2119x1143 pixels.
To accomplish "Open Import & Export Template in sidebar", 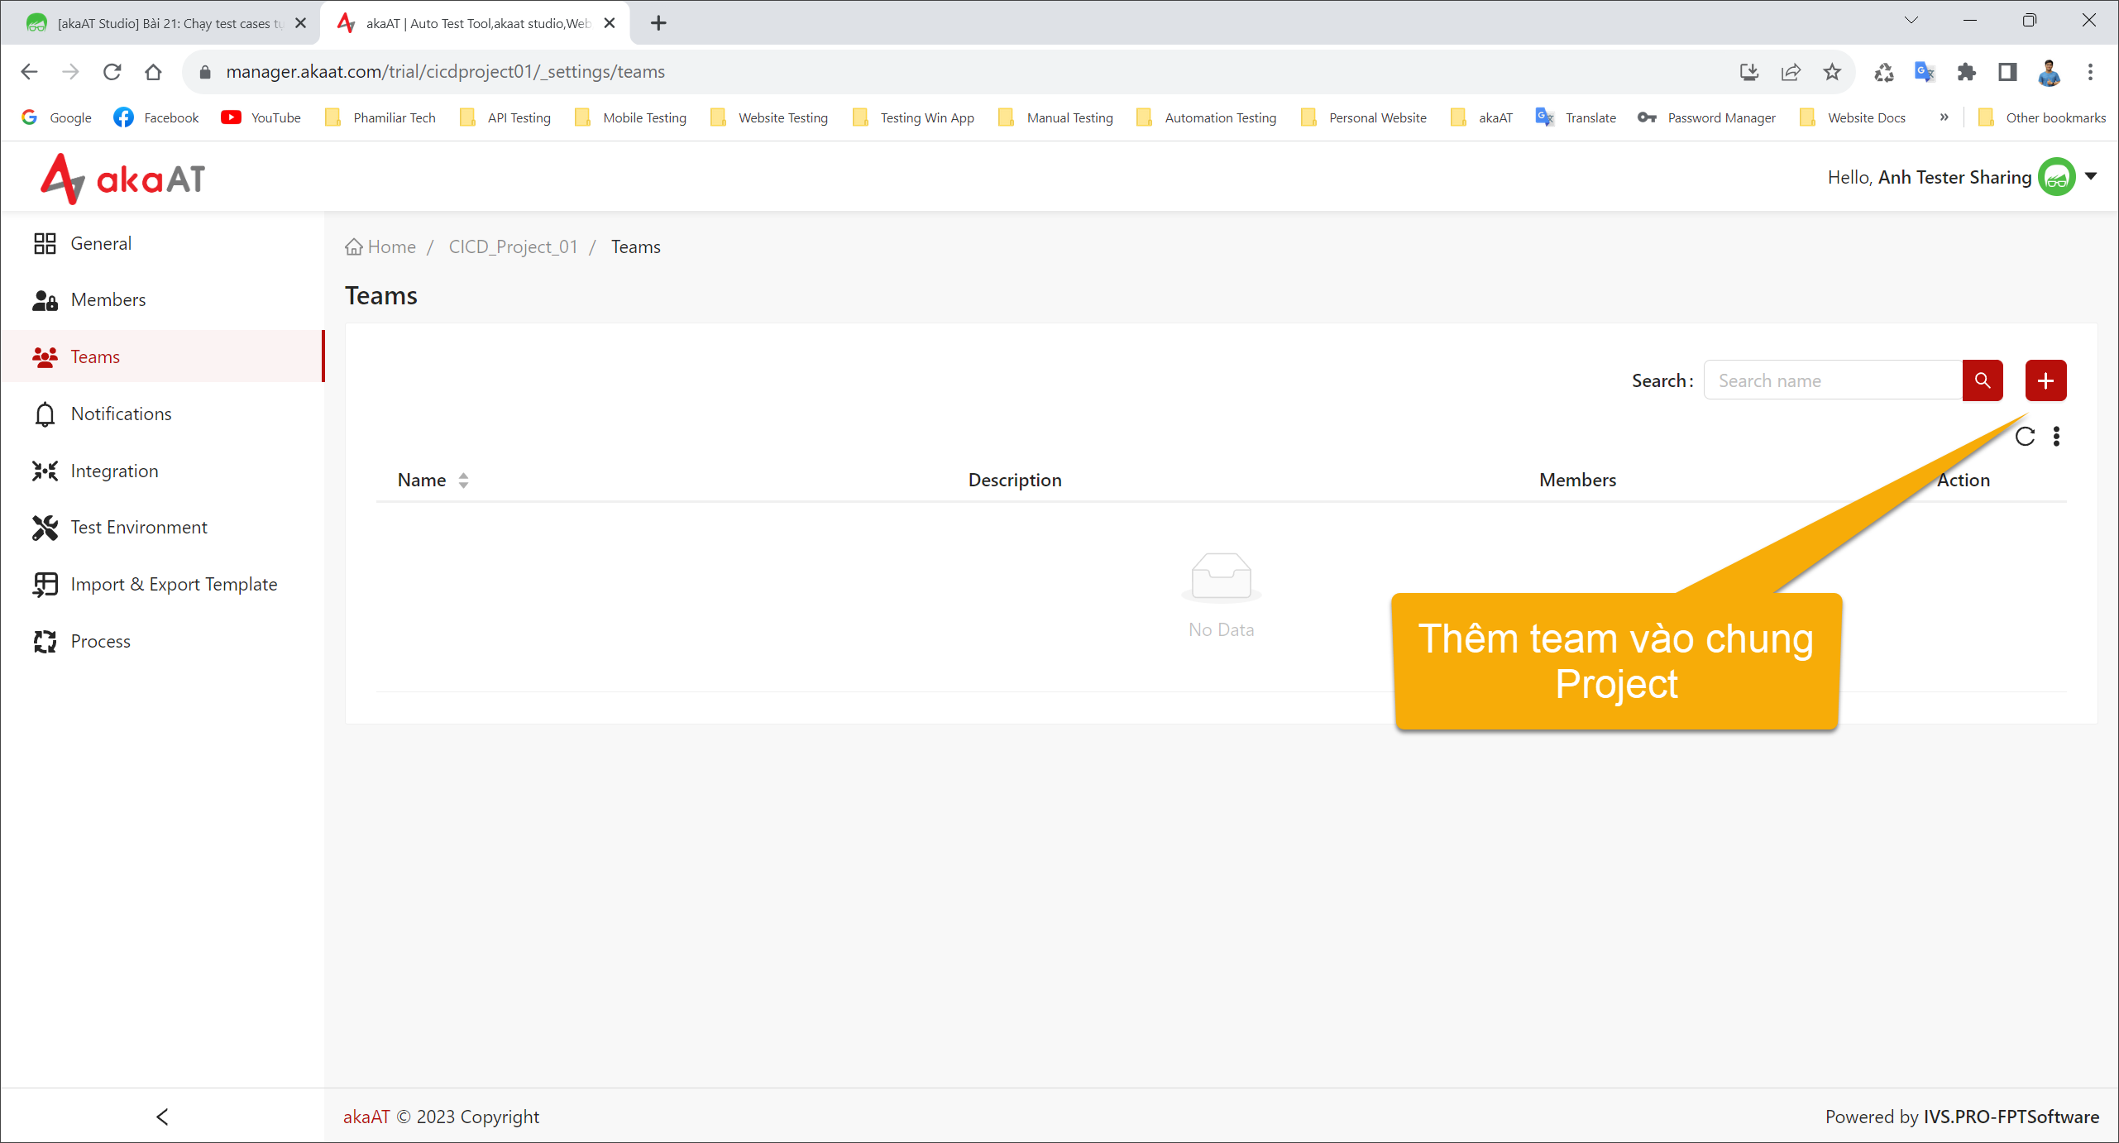I will pos(162,584).
